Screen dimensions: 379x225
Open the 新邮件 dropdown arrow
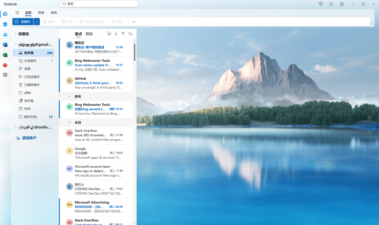click(x=37, y=22)
